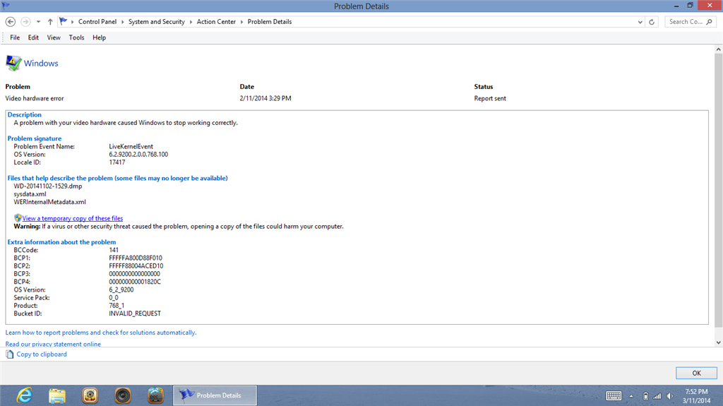723x406 pixels.
Task: Click Problem Details breadcrumb
Action: [x=270, y=22]
